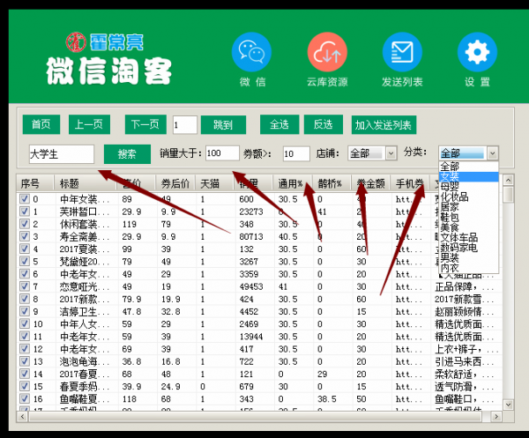The height and width of the screenshot is (438, 529).
Task: Focus the 券额 input field
Action: 296,153
